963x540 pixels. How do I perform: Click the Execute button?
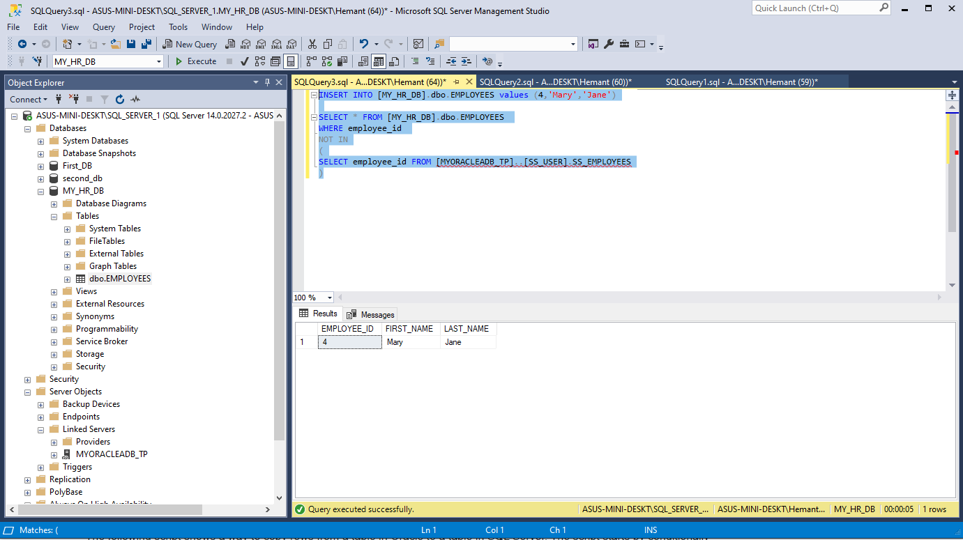pos(195,61)
